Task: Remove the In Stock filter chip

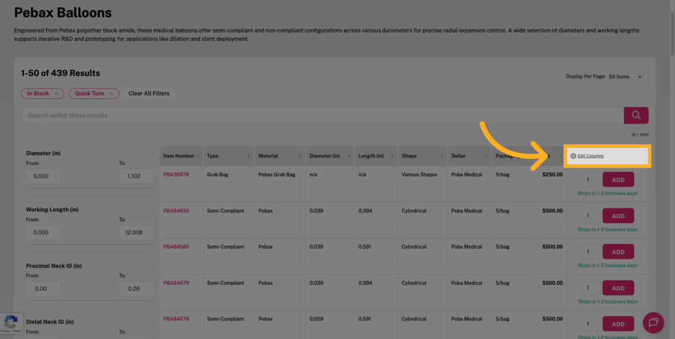Action: click(56, 94)
